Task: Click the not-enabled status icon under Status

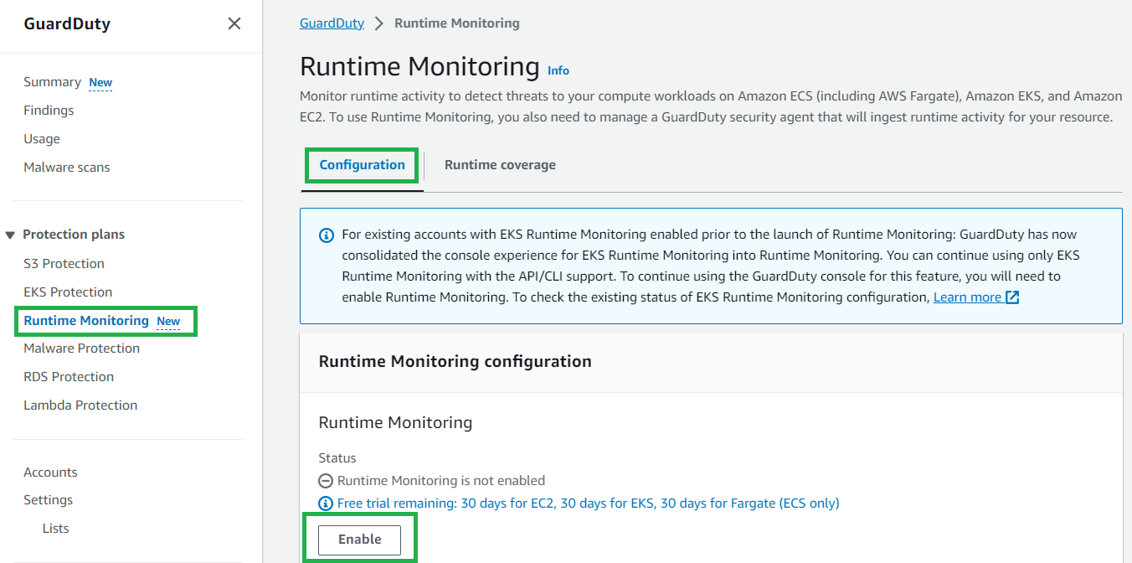Action: (326, 480)
